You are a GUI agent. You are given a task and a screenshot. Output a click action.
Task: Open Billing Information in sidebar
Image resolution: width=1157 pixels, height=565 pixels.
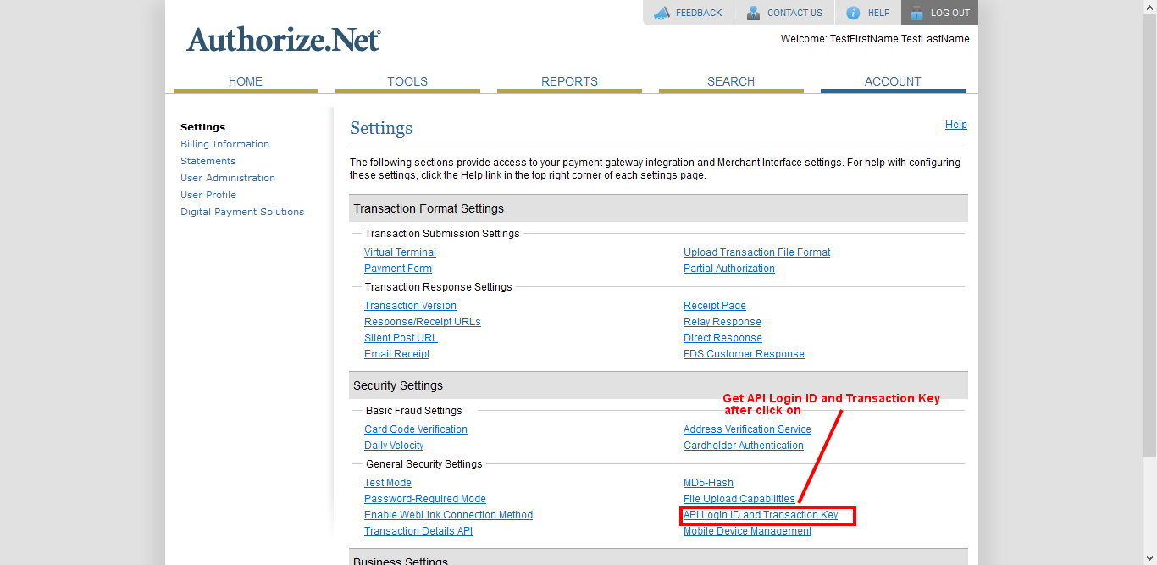click(224, 144)
